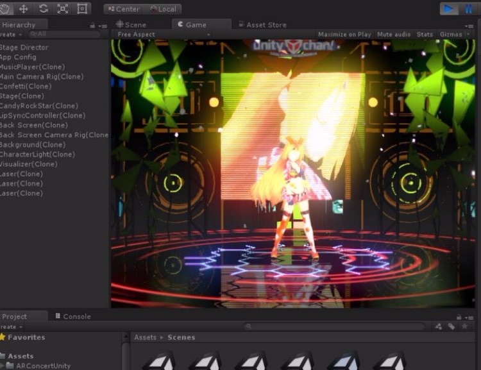Viewport: 481px width, 370px height.
Task: Click the Pause button
Action: pyautogui.click(x=469, y=8)
